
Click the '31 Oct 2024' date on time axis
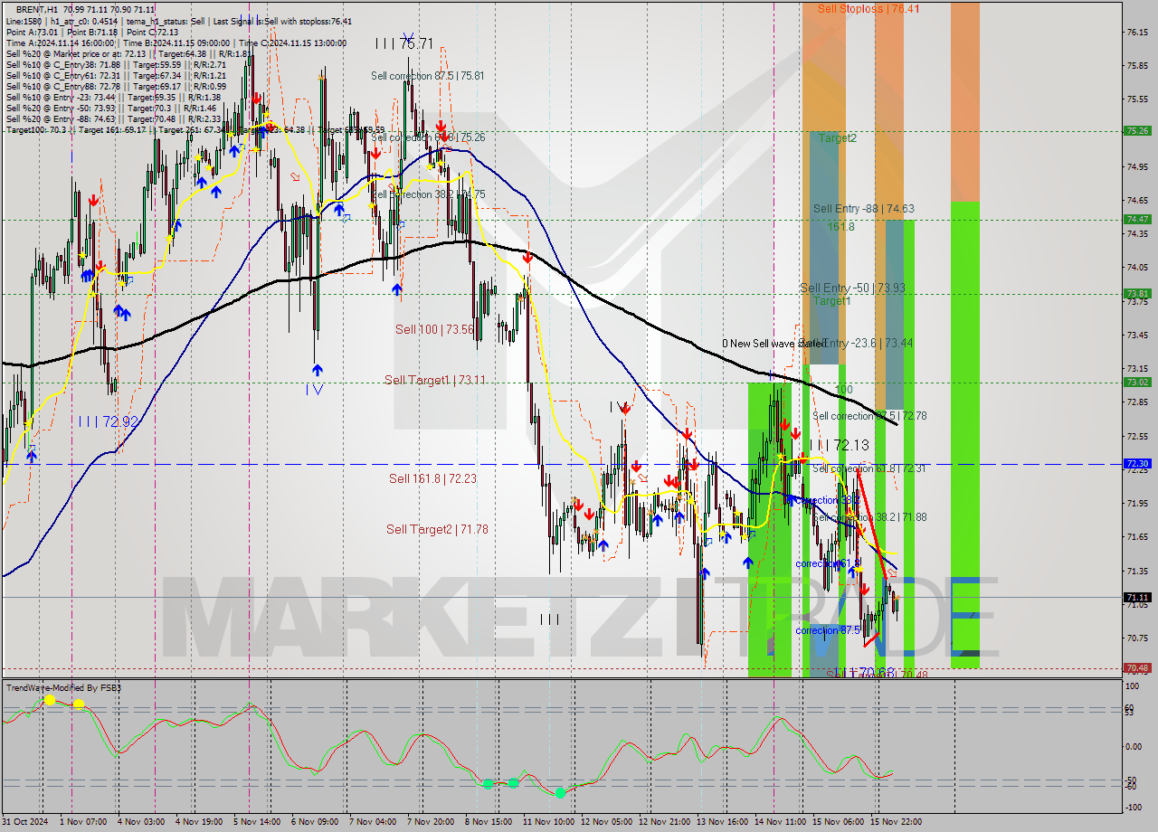[x=26, y=822]
